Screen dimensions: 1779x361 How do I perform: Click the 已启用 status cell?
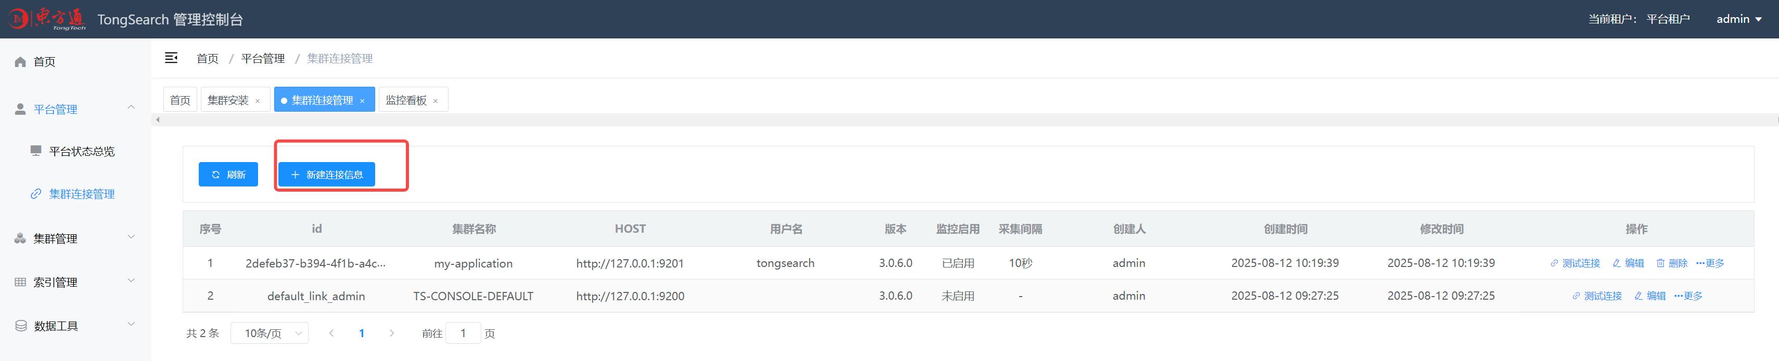click(x=958, y=263)
